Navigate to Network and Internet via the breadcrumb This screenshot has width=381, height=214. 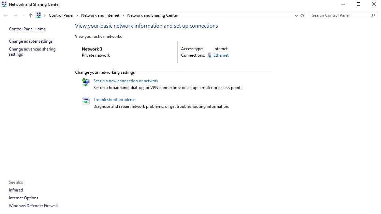click(x=100, y=15)
